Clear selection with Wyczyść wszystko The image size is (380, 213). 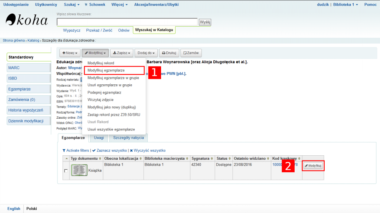[x=148, y=151]
